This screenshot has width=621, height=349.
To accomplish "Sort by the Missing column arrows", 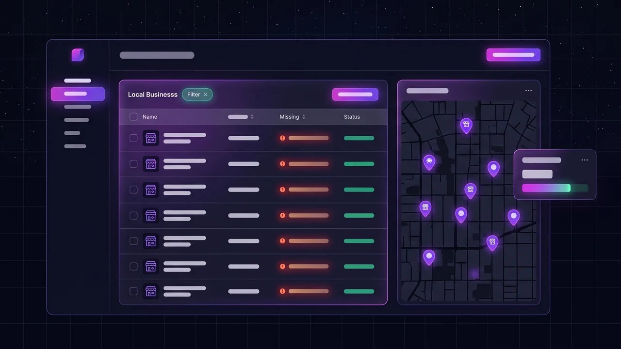I will click(304, 117).
